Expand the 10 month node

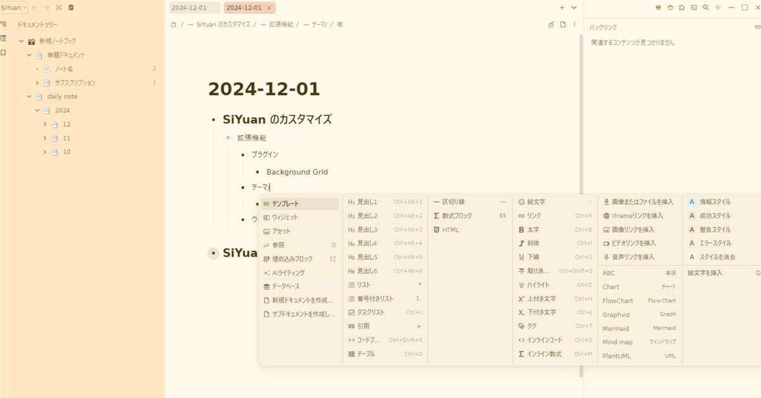pyautogui.click(x=45, y=152)
